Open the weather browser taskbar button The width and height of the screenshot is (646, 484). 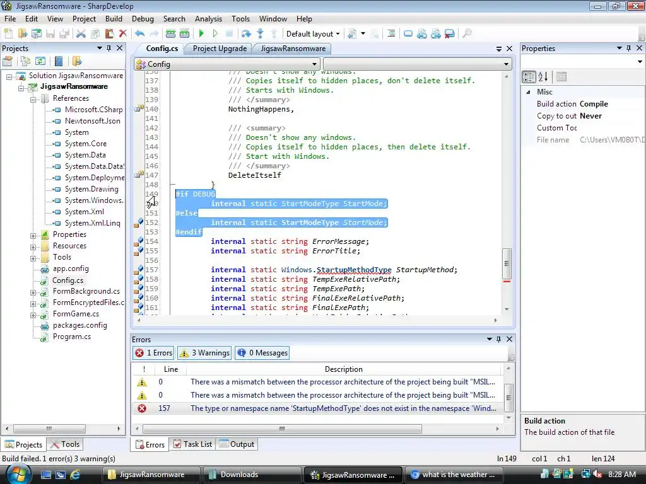pyautogui.click(x=454, y=475)
